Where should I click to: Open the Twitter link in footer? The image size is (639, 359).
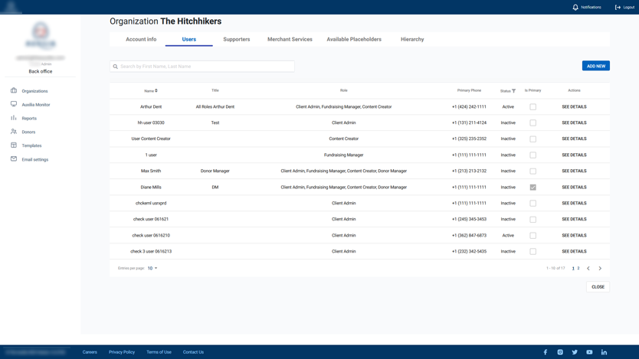575,352
